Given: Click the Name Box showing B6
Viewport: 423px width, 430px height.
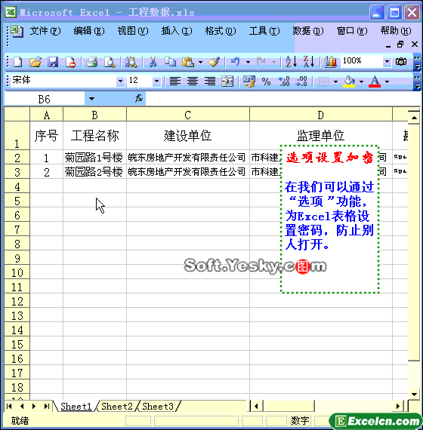Looking at the screenshot, I should (45, 99).
